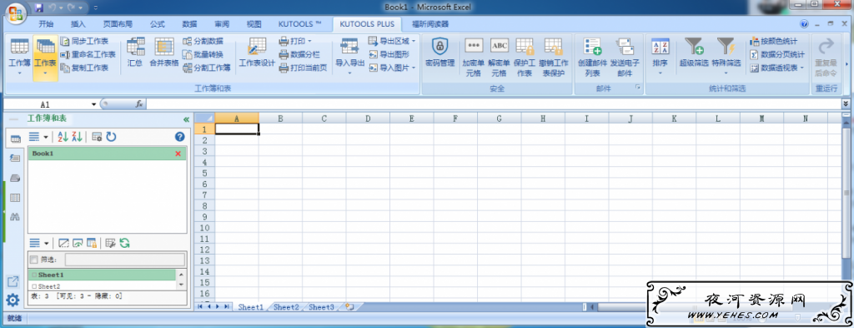Insert function fx button in formula bar
The height and width of the screenshot is (328, 854).
click(139, 103)
